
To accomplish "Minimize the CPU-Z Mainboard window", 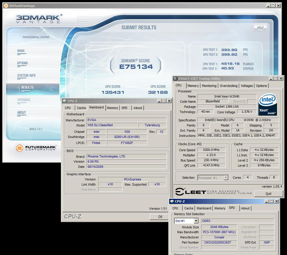I will click(159, 101).
